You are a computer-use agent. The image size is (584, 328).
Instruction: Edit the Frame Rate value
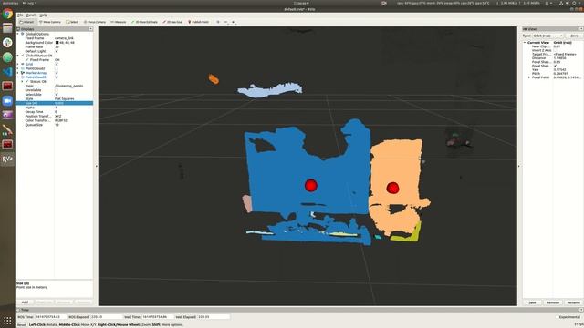click(x=57, y=46)
